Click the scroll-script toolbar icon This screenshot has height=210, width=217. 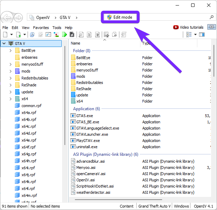pyautogui.click(x=124, y=35)
